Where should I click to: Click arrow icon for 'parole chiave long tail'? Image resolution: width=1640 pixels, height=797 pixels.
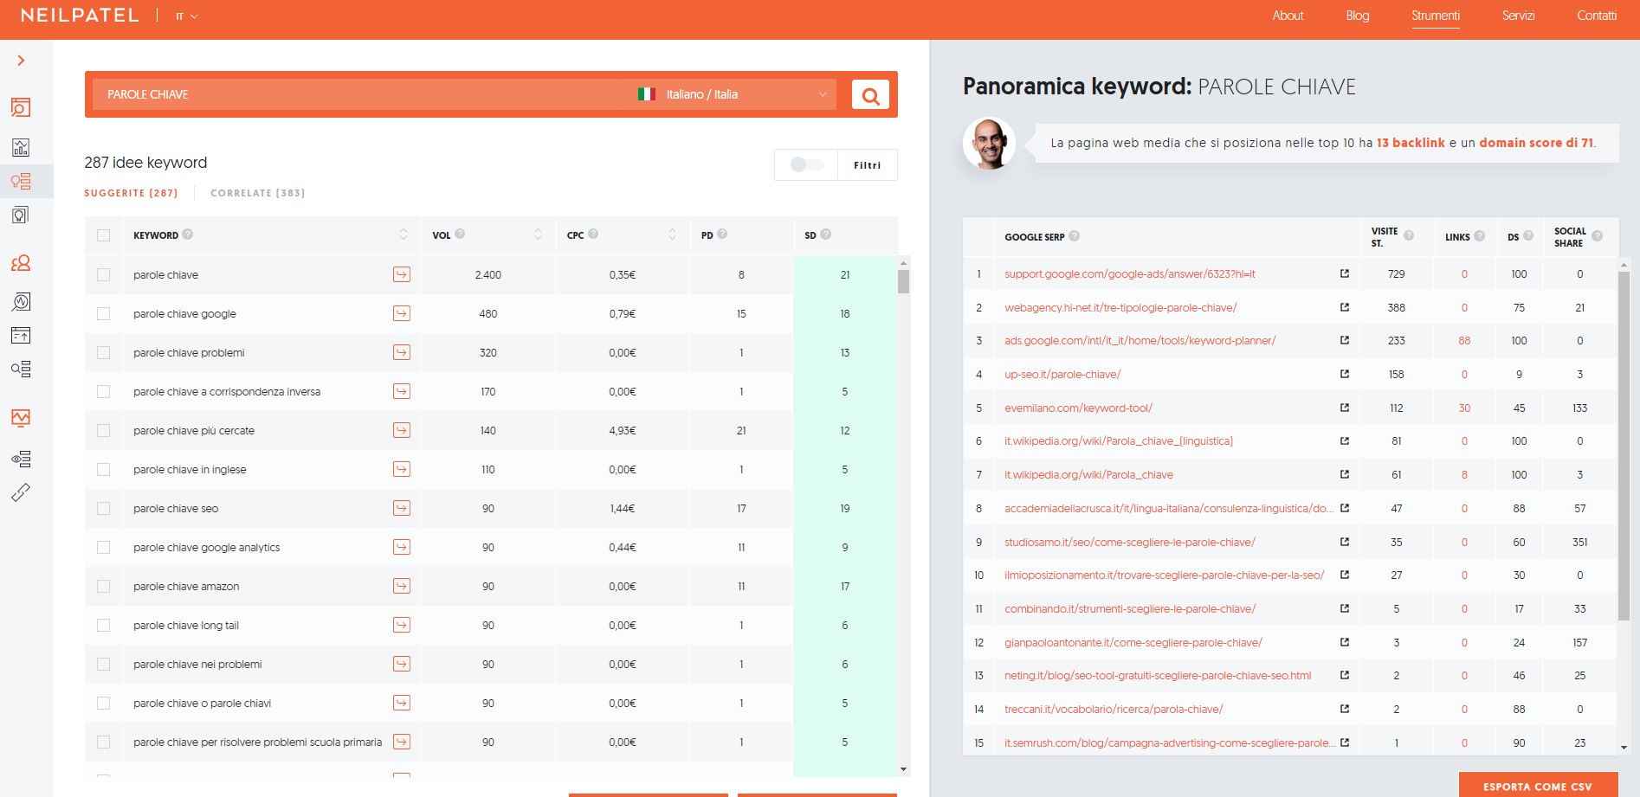coord(402,625)
